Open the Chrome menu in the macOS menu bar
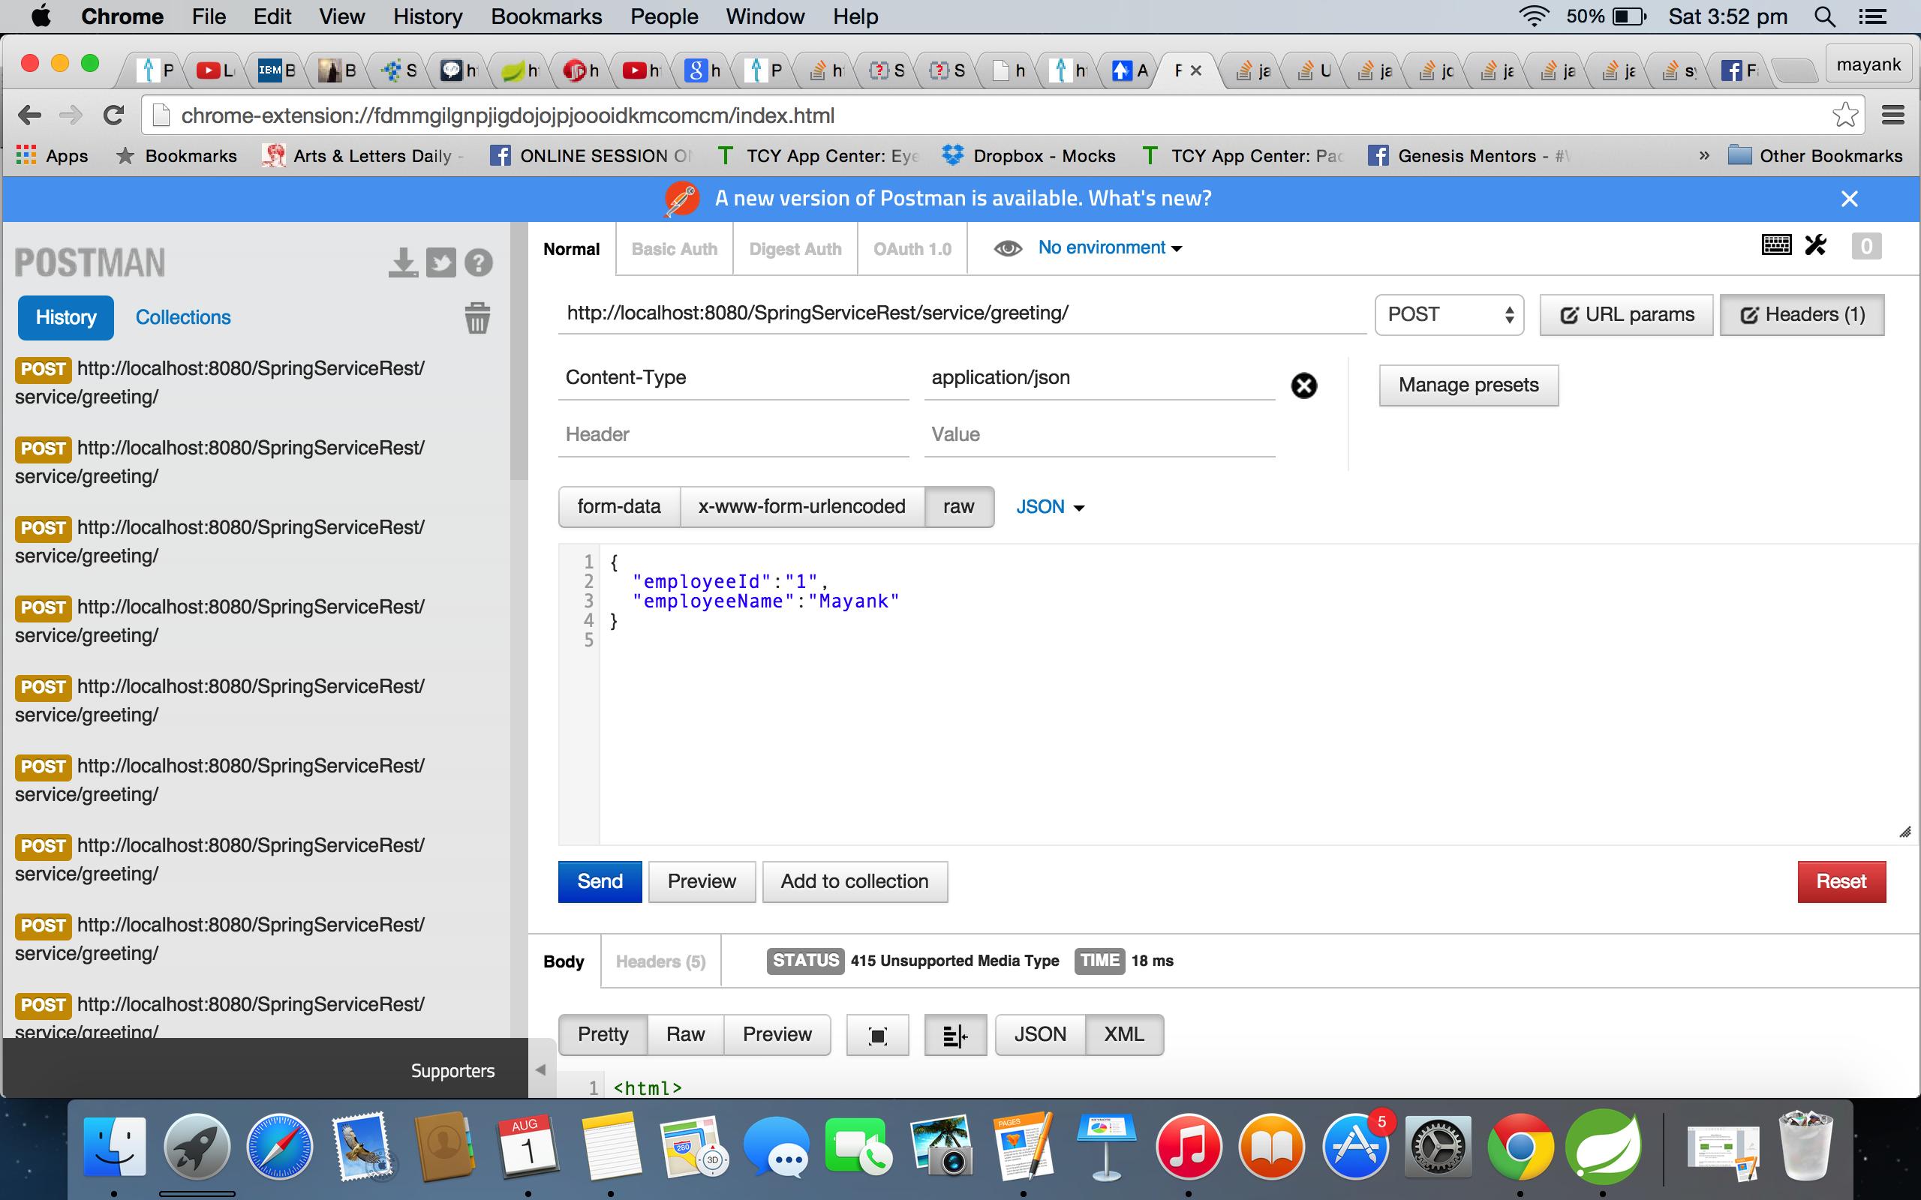Viewport: 1921px width, 1200px height. pyautogui.click(x=122, y=16)
